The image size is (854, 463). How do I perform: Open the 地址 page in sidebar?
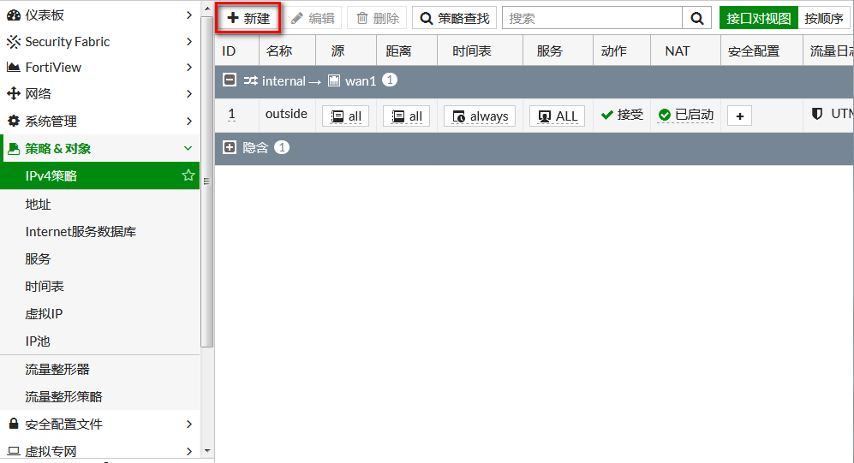[x=39, y=204]
